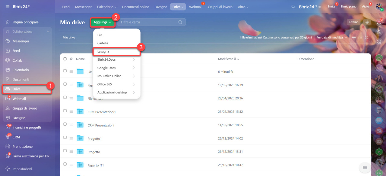The width and height of the screenshot is (386, 176).
Task: Click the Aiuto button
Action: 365,7
